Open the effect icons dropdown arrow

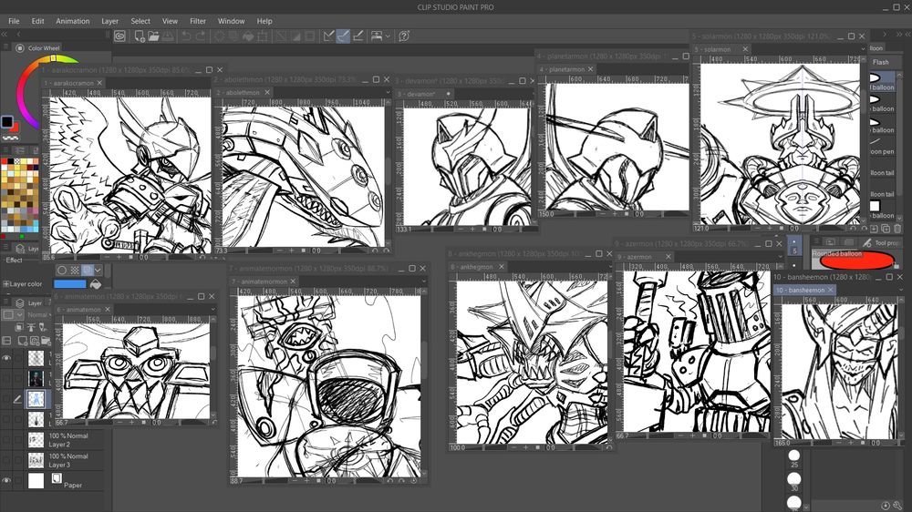98,270
